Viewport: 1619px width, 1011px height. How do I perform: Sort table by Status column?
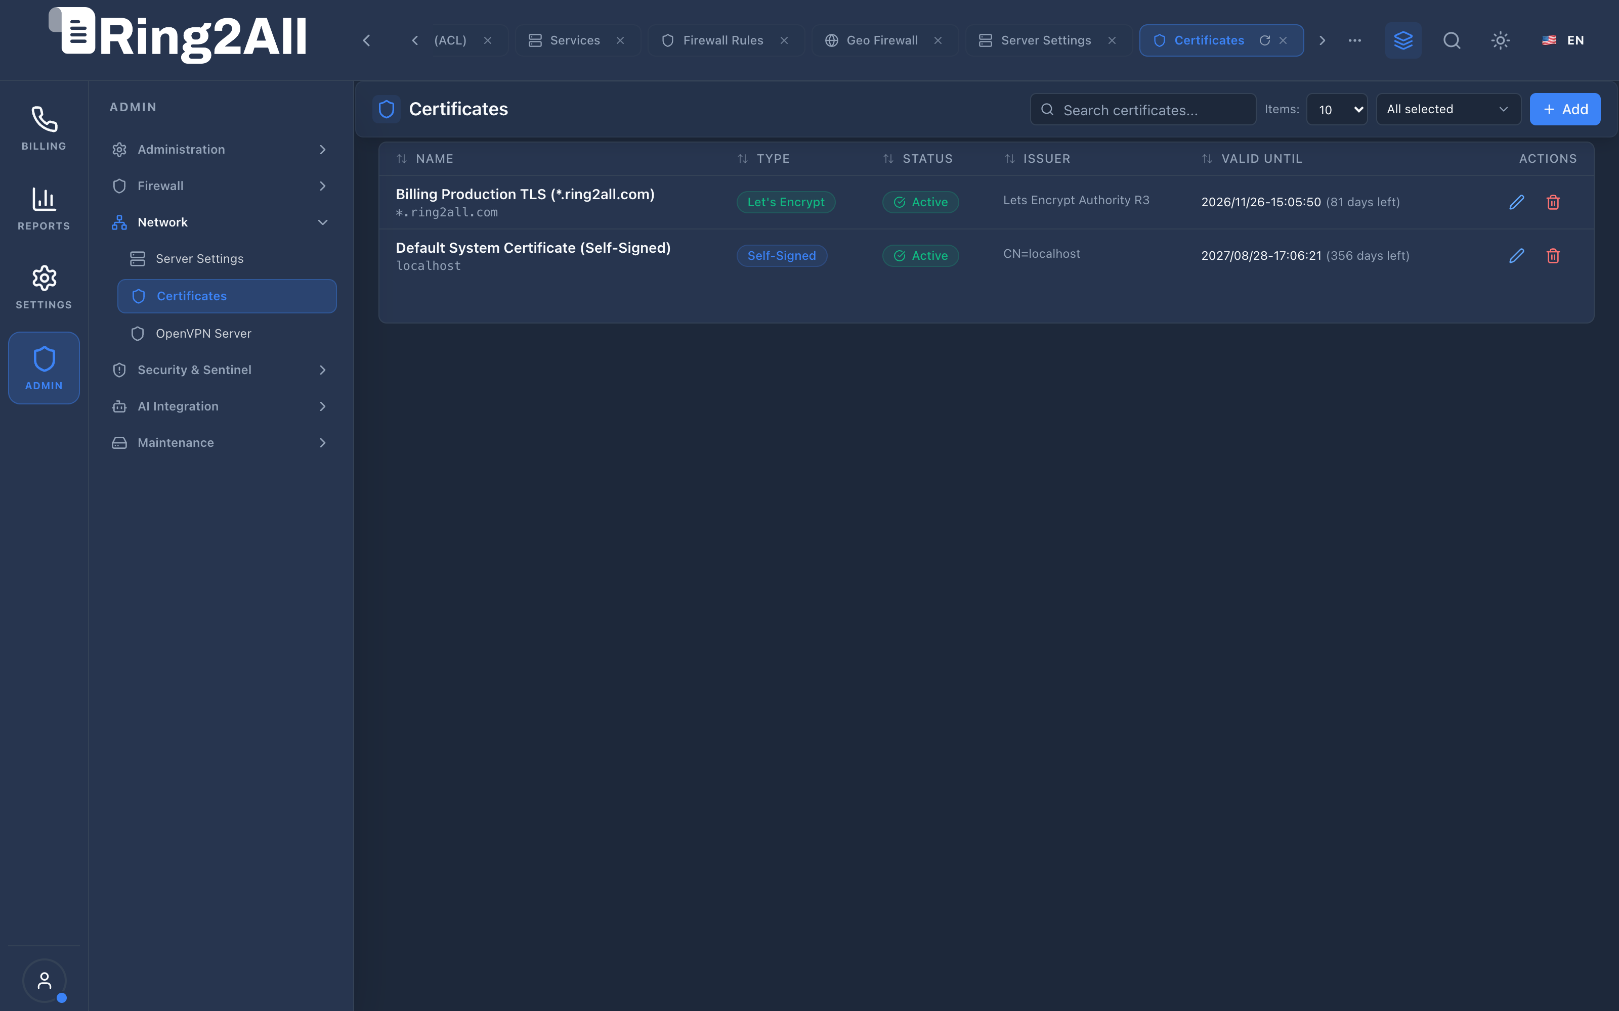(918, 158)
